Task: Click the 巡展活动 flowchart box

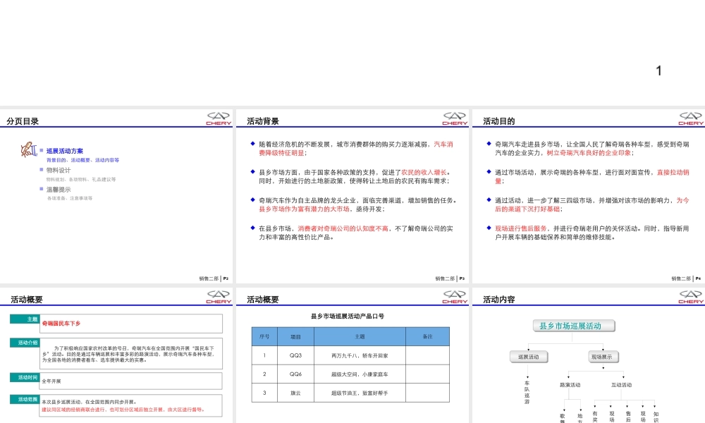Action: tap(528, 357)
